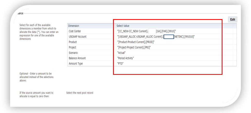Click the CC_NEW Current cost center value
The height and width of the screenshot is (113, 251).
tap(133, 31)
